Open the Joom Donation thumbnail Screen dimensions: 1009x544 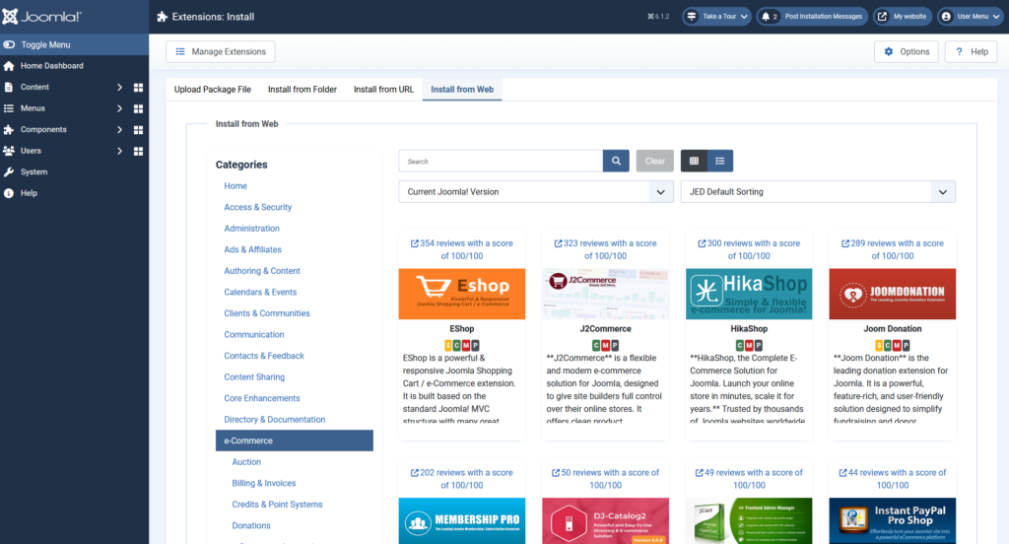coord(893,294)
